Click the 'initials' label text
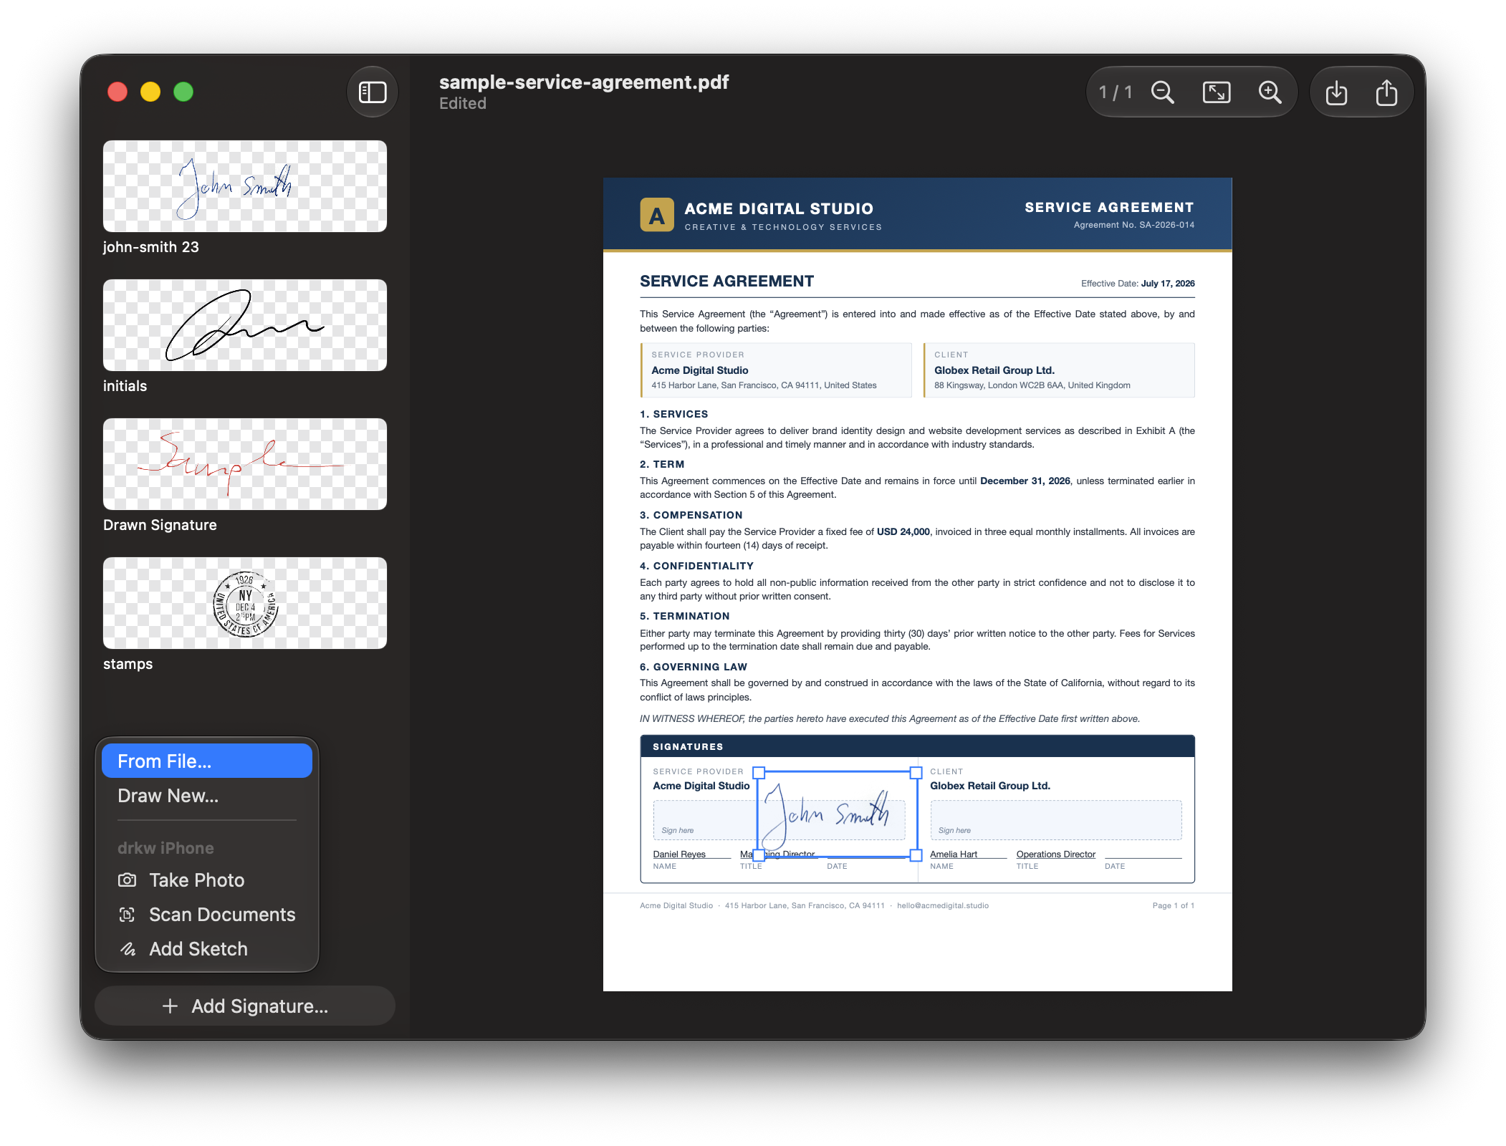 [x=125, y=386]
